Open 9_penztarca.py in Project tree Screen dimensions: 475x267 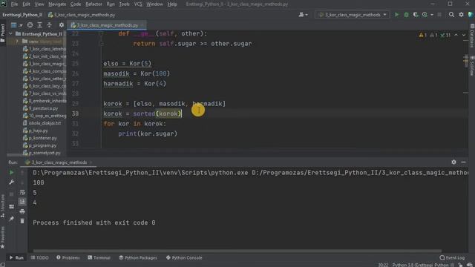pos(41,108)
